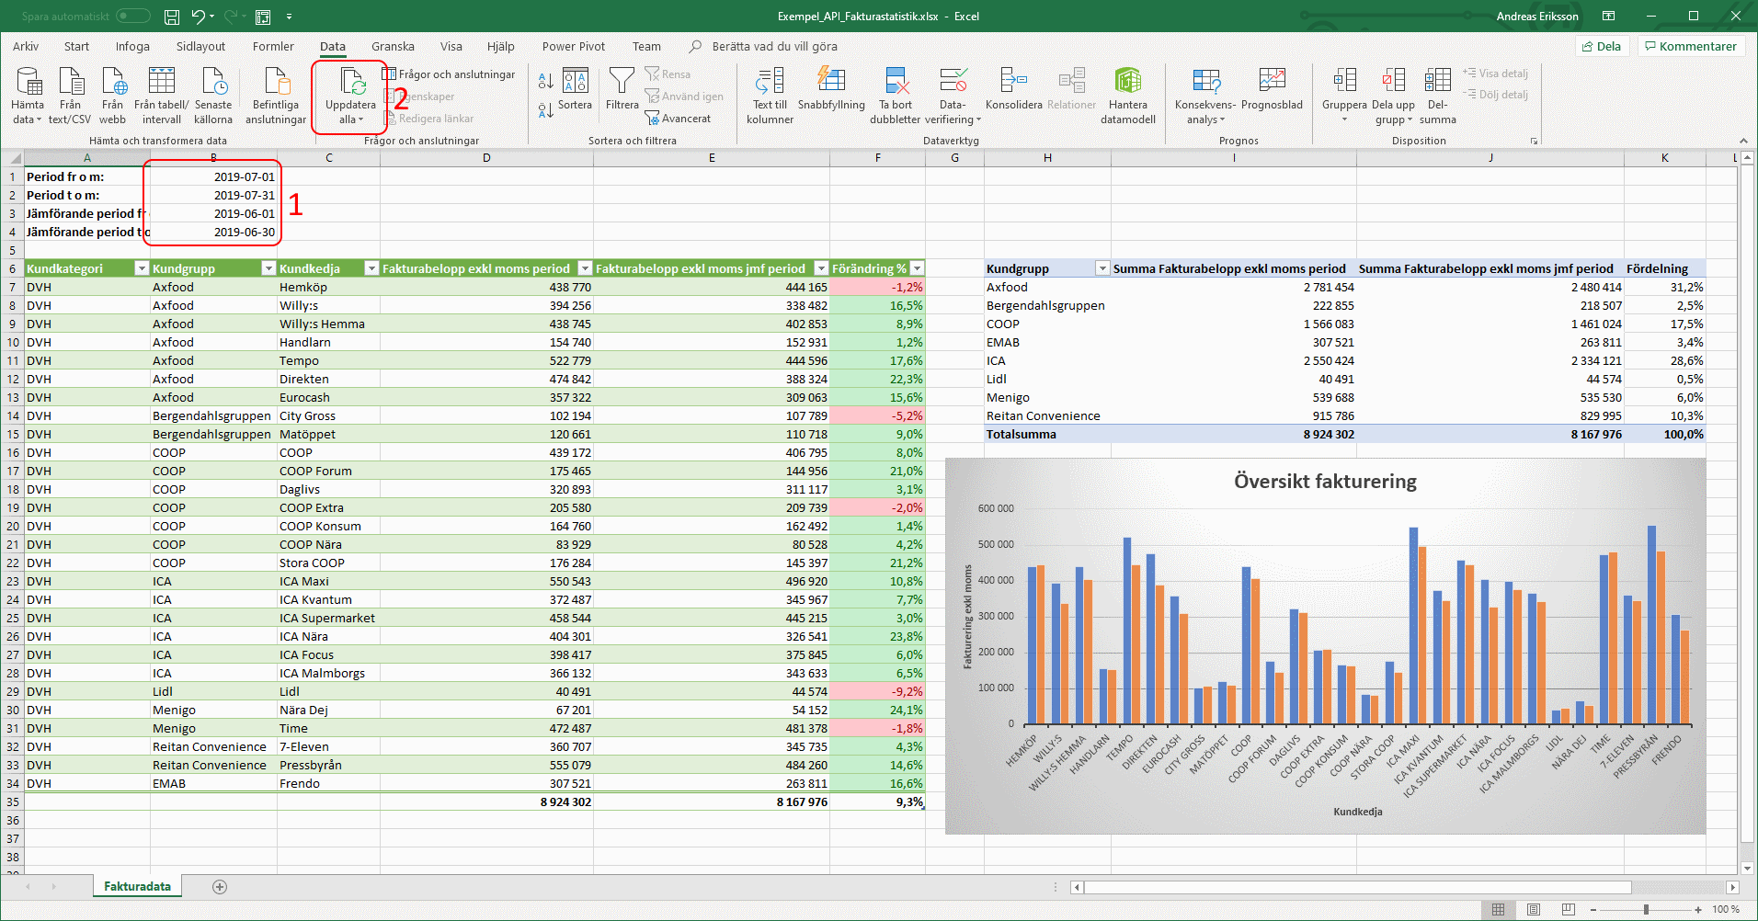Open the Formler tab

coord(273,47)
